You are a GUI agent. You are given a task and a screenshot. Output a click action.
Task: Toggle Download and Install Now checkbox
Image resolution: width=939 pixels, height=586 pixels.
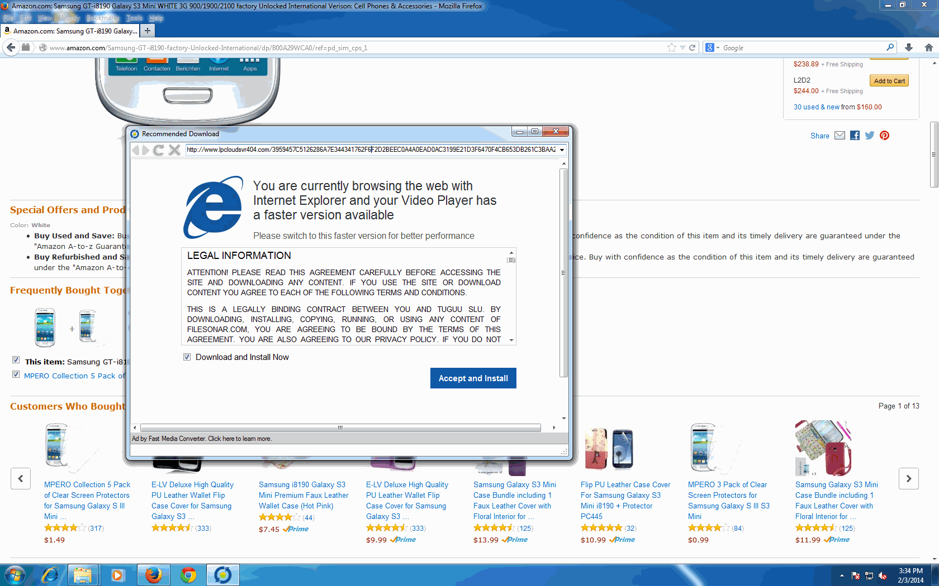(187, 357)
